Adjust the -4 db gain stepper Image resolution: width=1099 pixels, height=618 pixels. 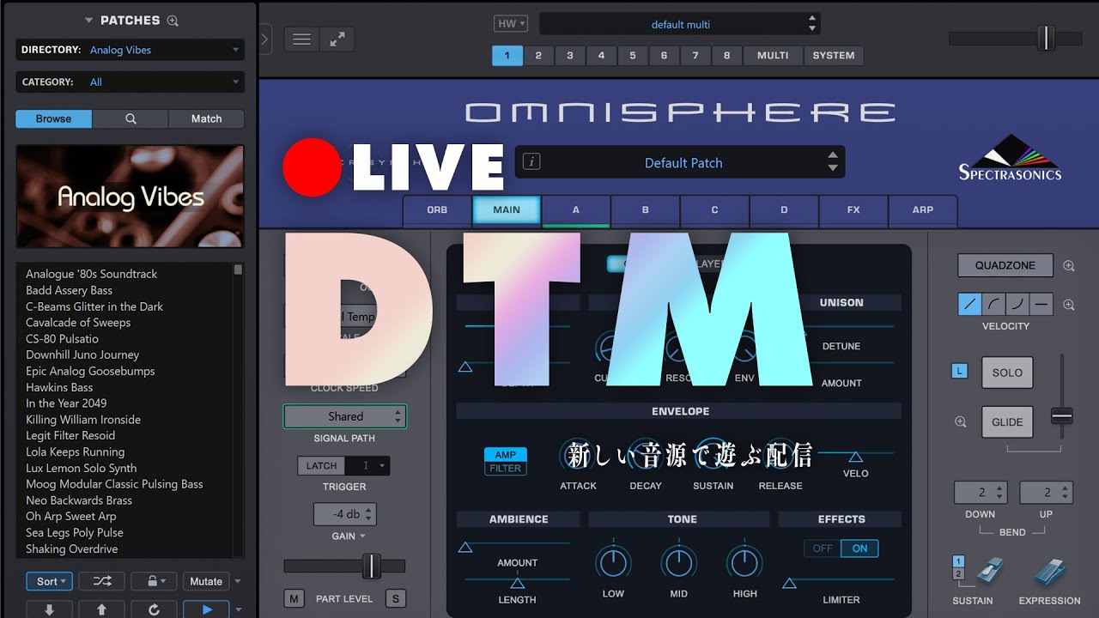(x=344, y=514)
